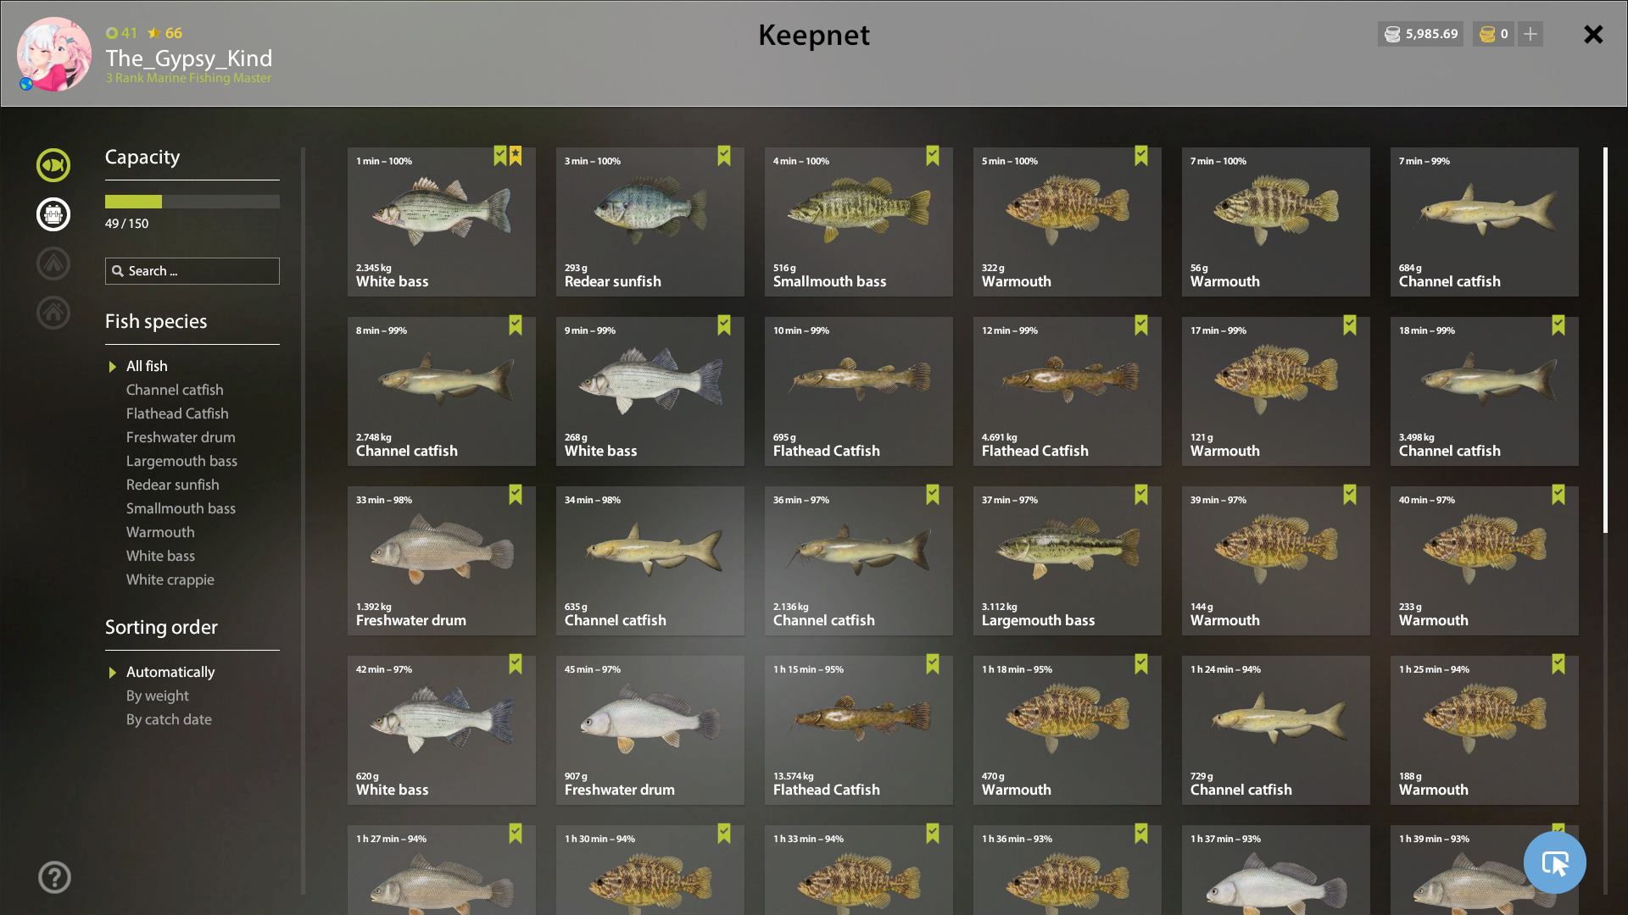The height and width of the screenshot is (915, 1628).
Task: Filter species by White crappie
Action: [x=170, y=579]
